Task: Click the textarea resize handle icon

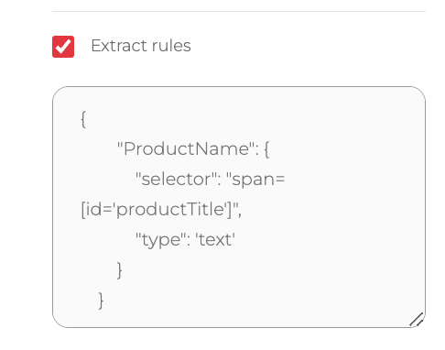Action: coord(417,319)
